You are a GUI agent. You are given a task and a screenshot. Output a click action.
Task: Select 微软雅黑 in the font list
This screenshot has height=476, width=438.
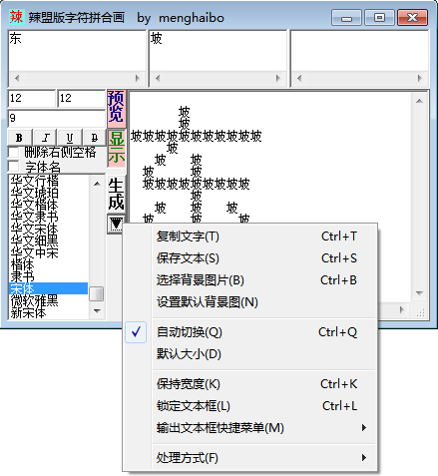34,300
